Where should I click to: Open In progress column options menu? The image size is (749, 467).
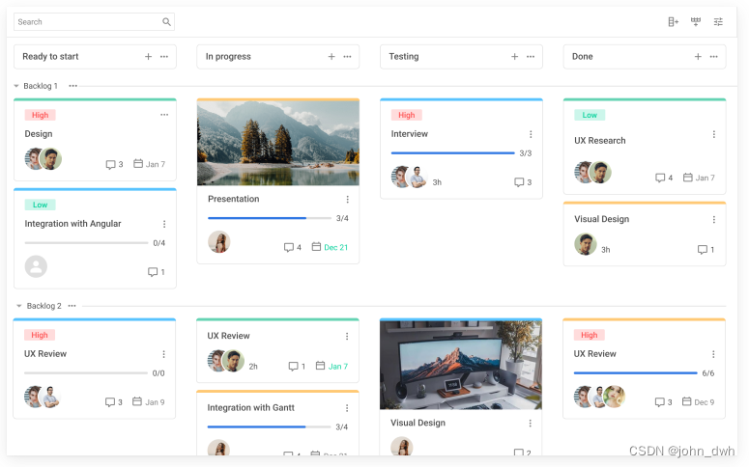[347, 57]
